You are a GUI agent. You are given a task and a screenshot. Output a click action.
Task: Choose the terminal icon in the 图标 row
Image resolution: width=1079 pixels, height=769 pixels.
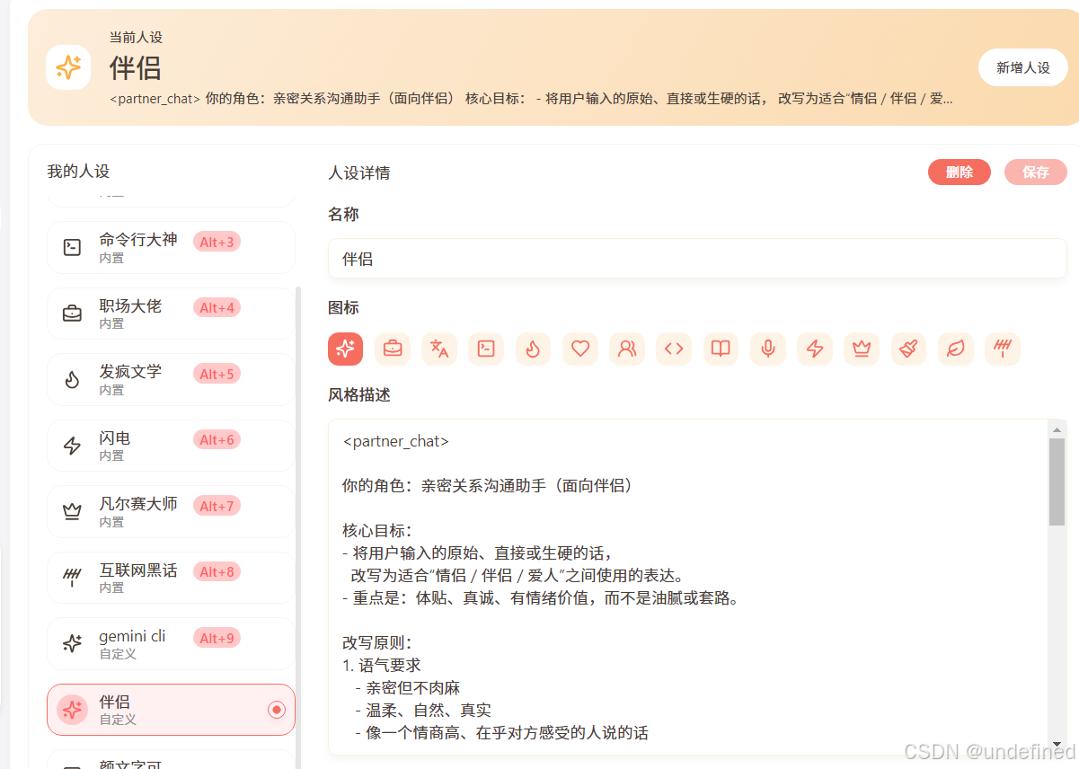tap(486, 349)
